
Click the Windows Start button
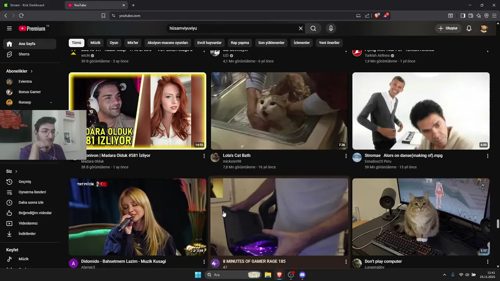(198, 275)
